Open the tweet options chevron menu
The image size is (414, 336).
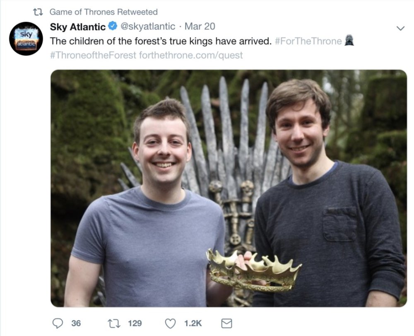point(400,28)
